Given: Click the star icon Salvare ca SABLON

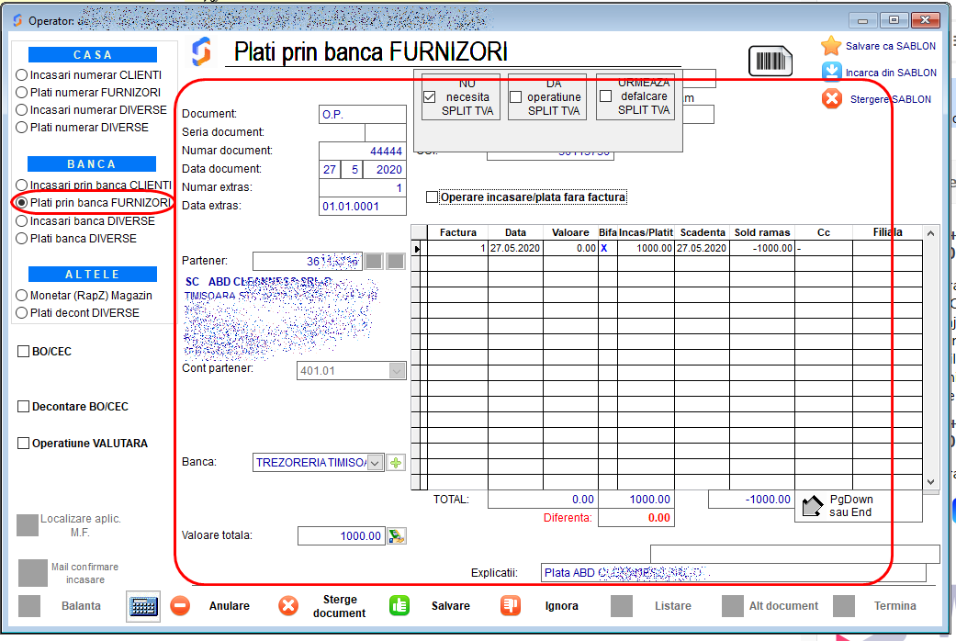Looking at the screenshot, I should click(x=831, y=46).
